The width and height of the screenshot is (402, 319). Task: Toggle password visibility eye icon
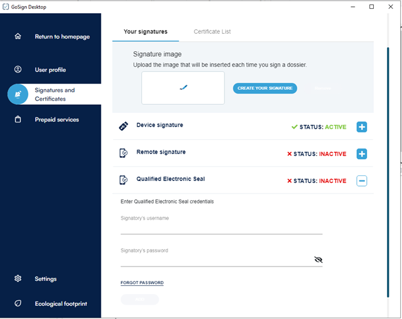point(318,260)
